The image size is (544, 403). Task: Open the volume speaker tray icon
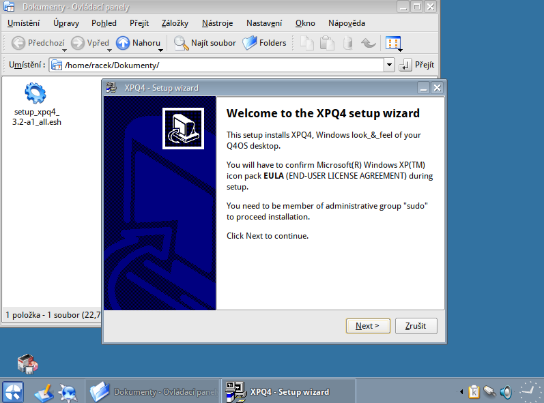506,392
